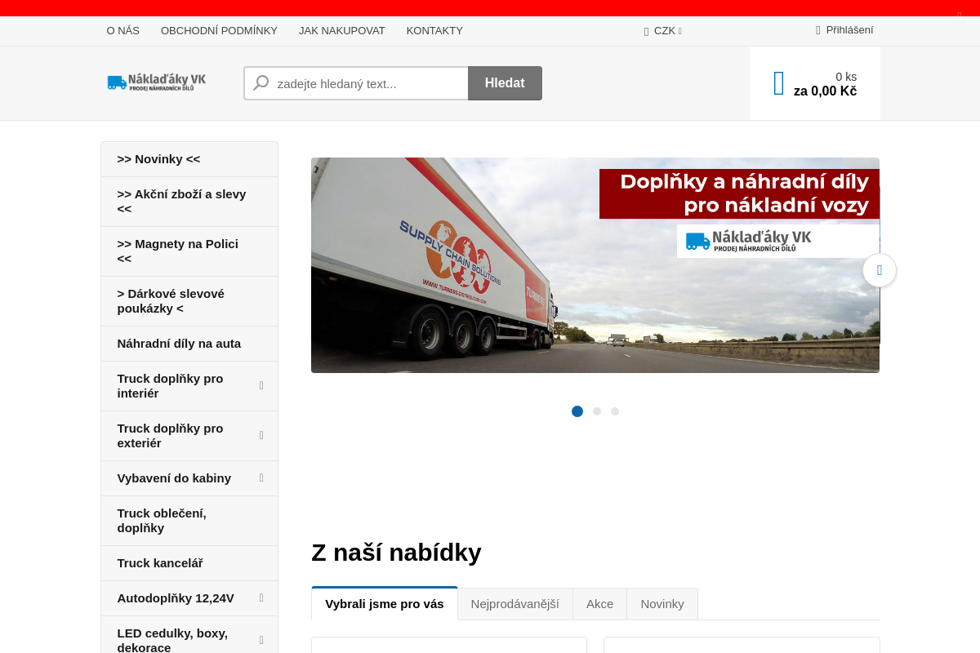980x653 pixels.
Task: Open the CZK currency dropdown
Action: coord(663,30)
